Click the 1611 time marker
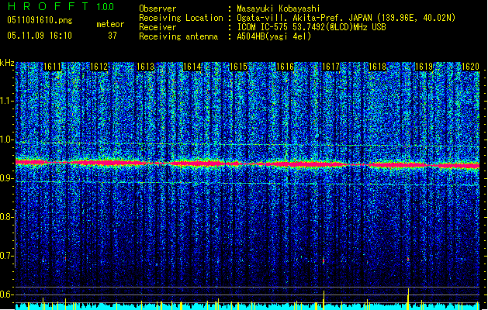The width and height of the screenshot is (488, 310). point(53,67)
